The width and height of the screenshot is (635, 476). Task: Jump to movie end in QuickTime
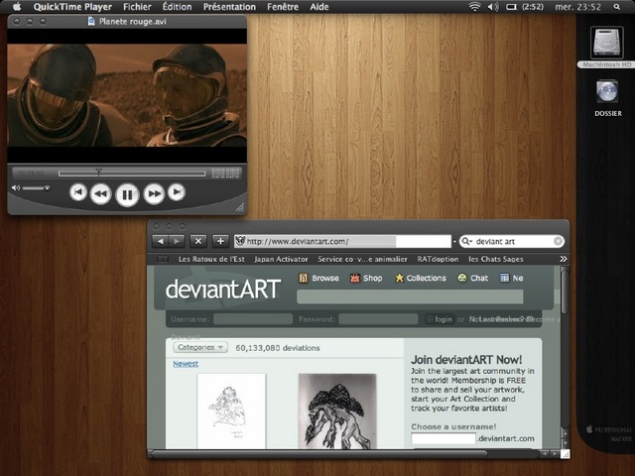[177, 192]
